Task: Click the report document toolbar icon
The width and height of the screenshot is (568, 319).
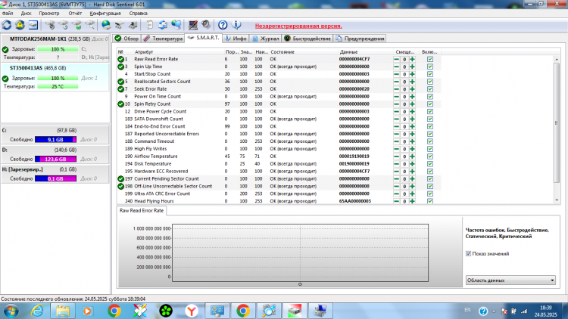Action: tap(149, 25)
